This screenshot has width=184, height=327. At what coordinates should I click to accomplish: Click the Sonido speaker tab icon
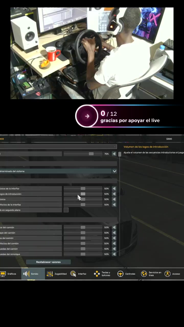tap(26, 274)
